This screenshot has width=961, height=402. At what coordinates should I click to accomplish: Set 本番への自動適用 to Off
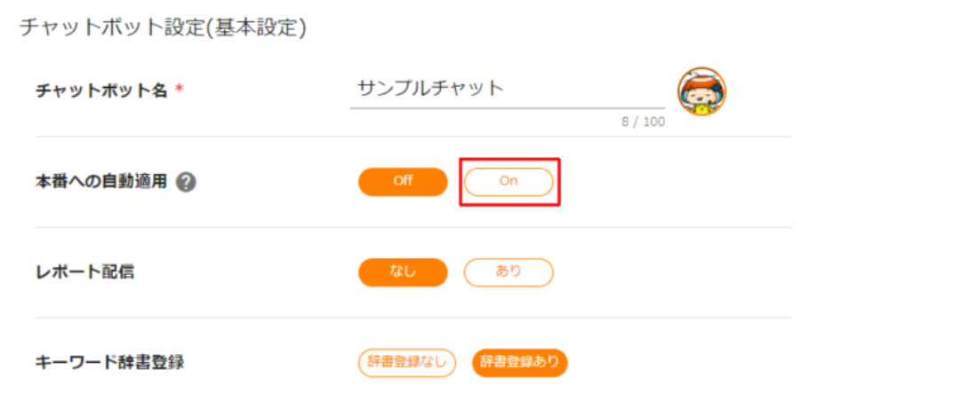pos(403,181)
